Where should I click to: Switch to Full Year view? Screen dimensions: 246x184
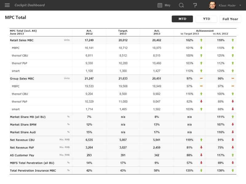(230, 19)
